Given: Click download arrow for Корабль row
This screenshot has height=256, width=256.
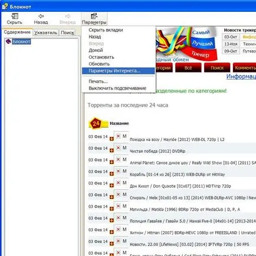Looking at the screenshot, I should pyautogui.click(x=111, y=174).
